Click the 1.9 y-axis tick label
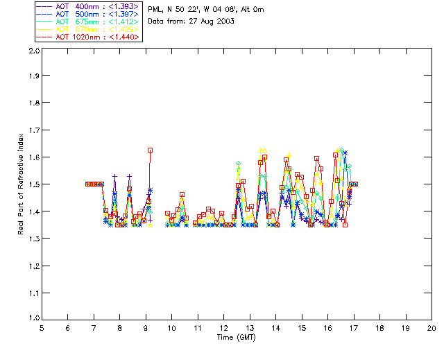Image resolution: width=444 pixels, height=355 pixels. [35, 76]
